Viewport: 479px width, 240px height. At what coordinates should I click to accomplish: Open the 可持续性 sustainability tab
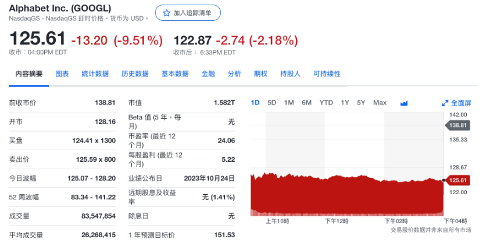point(327,74)
